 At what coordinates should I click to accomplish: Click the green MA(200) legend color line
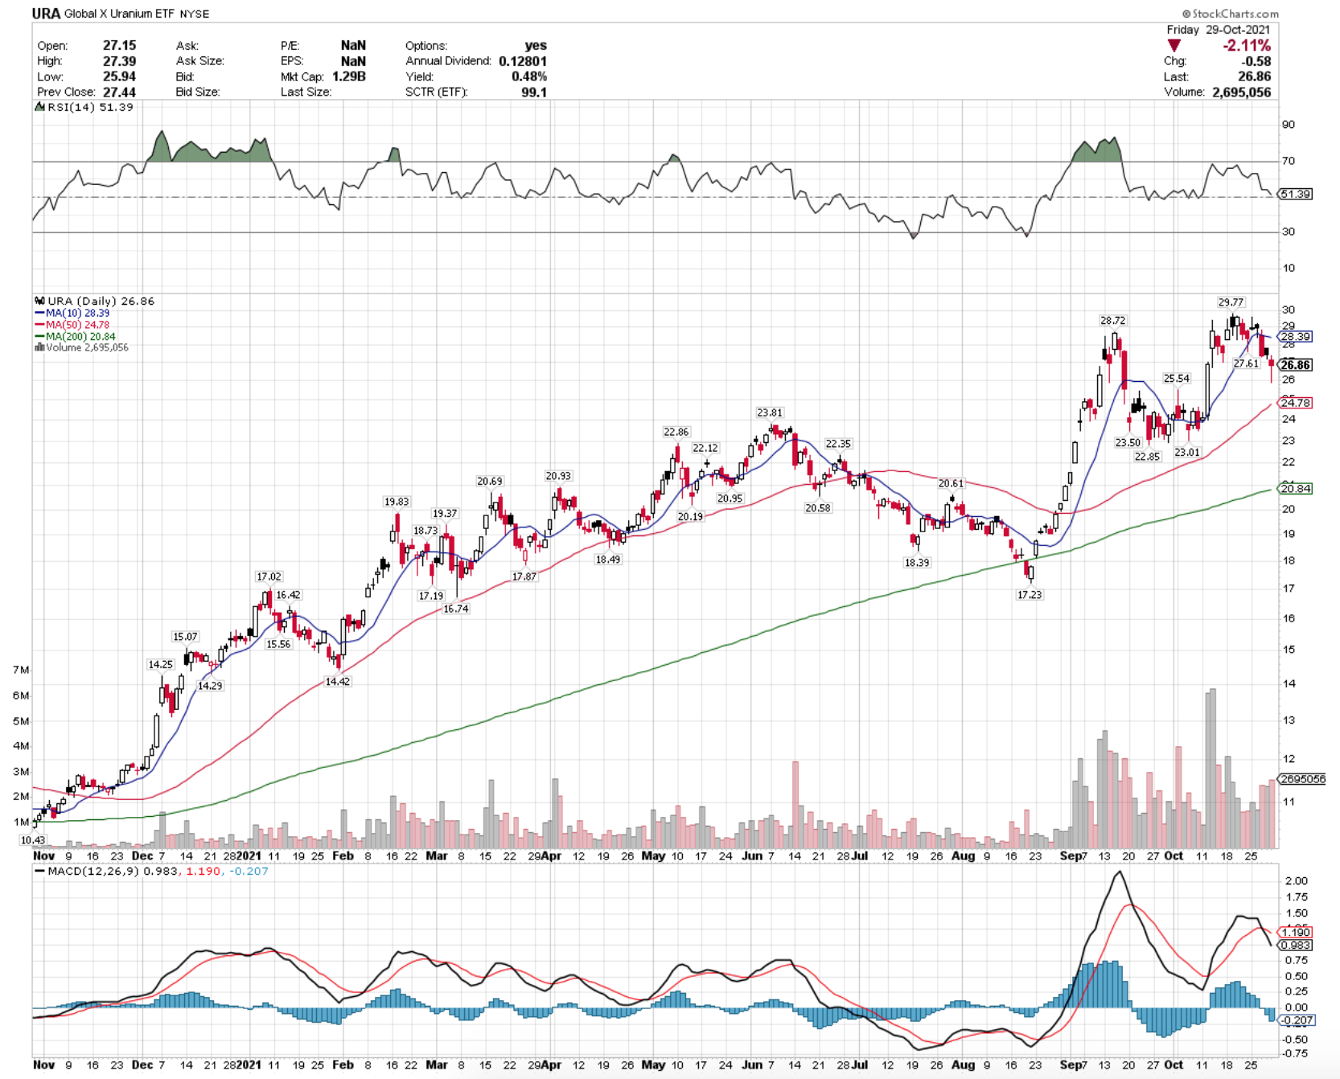point(39,337)
